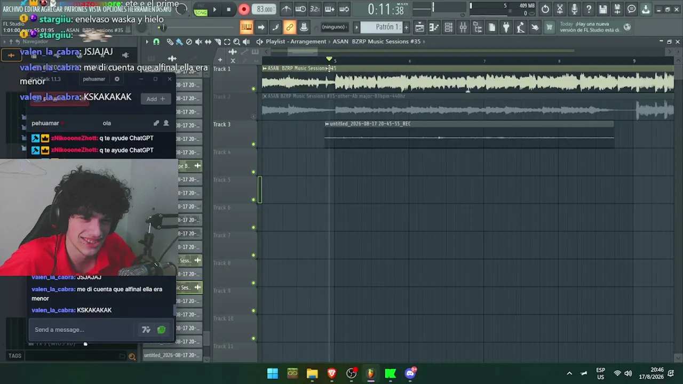Save the project with floppy icon
683x384 pixels.
(x=603, y=9)
